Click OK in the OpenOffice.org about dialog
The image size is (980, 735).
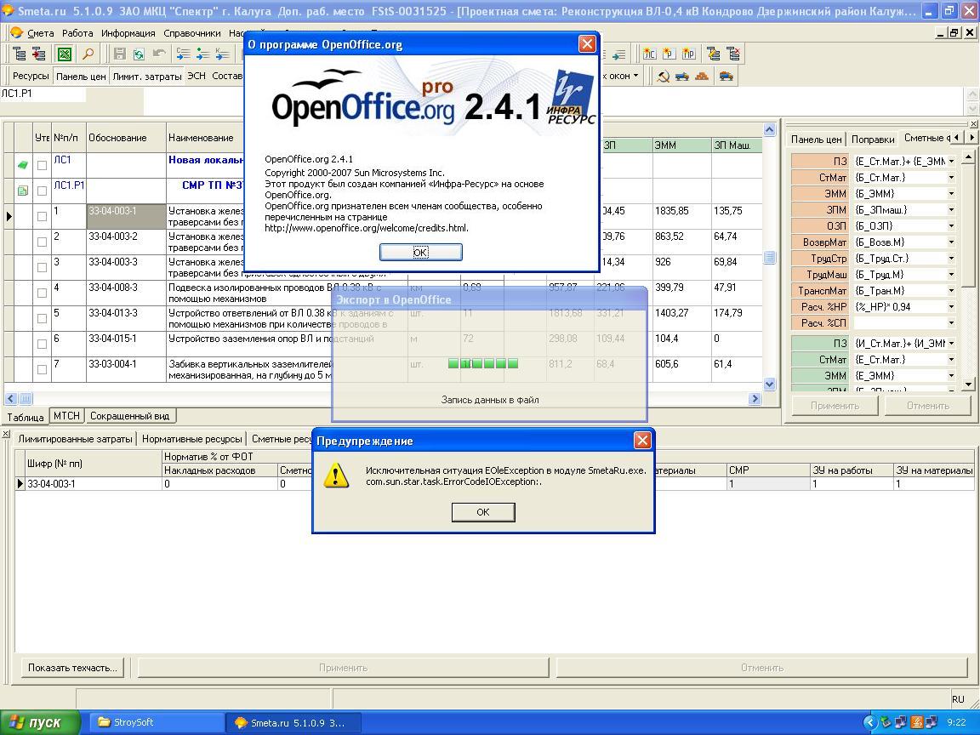click(420, 252)
